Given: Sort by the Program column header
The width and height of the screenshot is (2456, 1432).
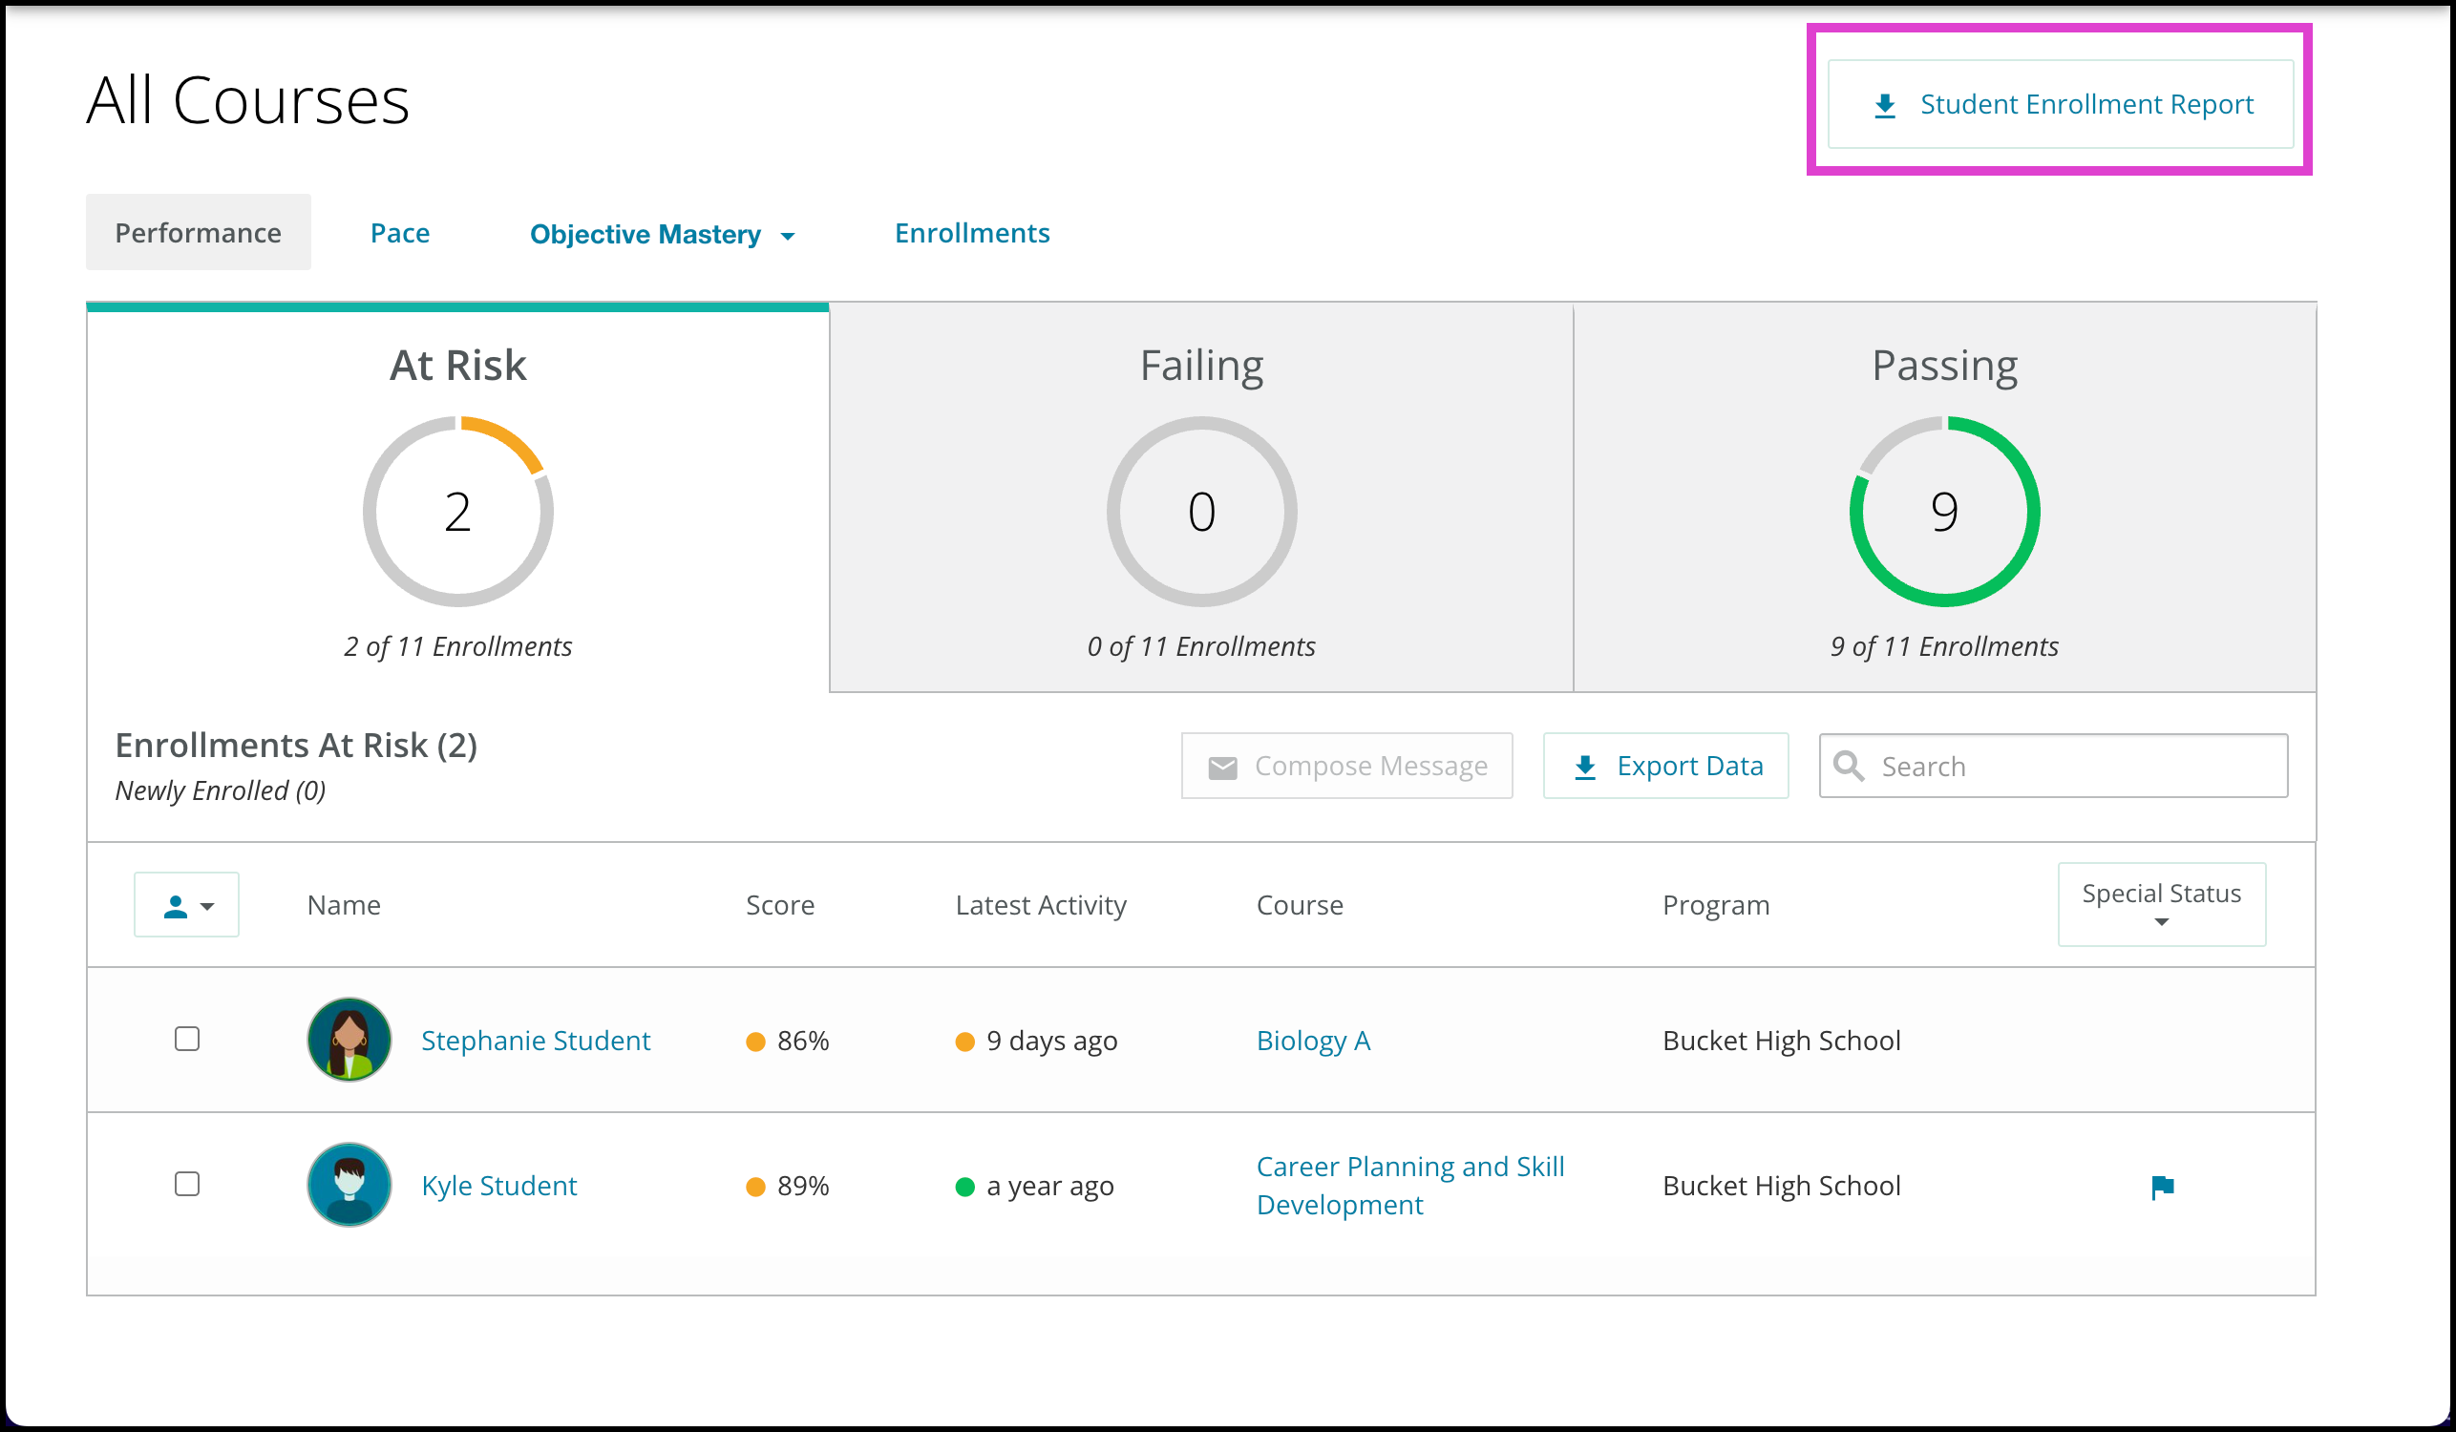Looking at the screenshot, I should coord(1715,905).
